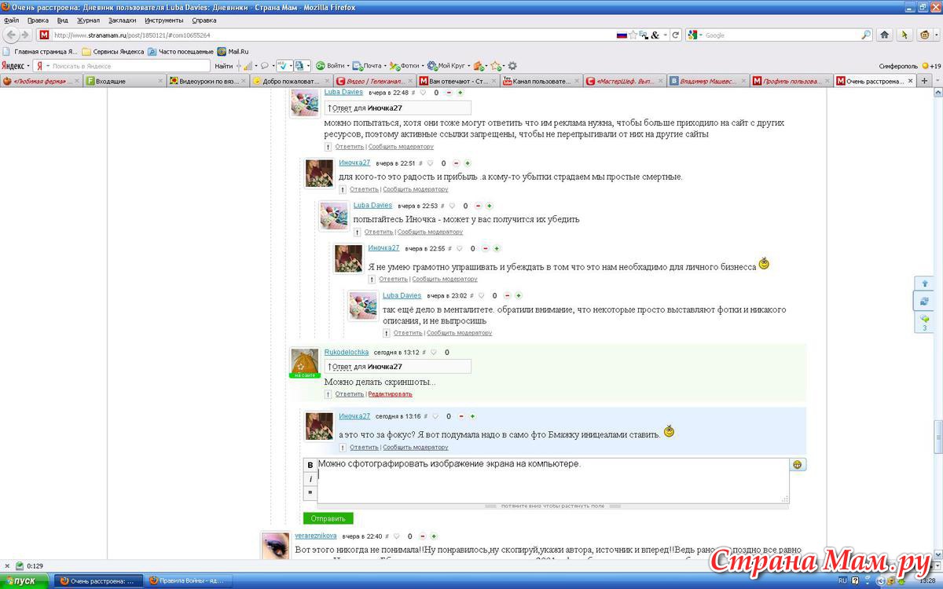The width and height of the screenshot is (943, 589).
Task: Open the Сервисы Яндекса bookmark folder
Action: (113, 51)
